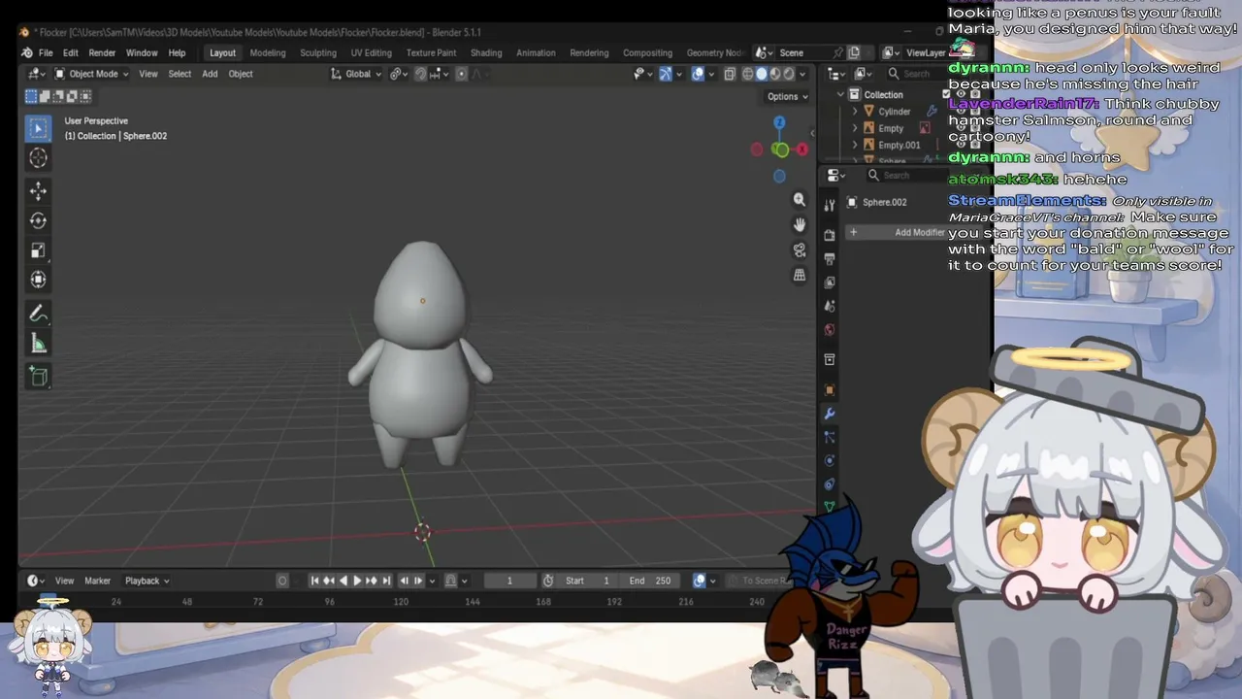The image size is (1242, 699).
Task: Click the timeline View menu
Action: (x=64, y=581)
